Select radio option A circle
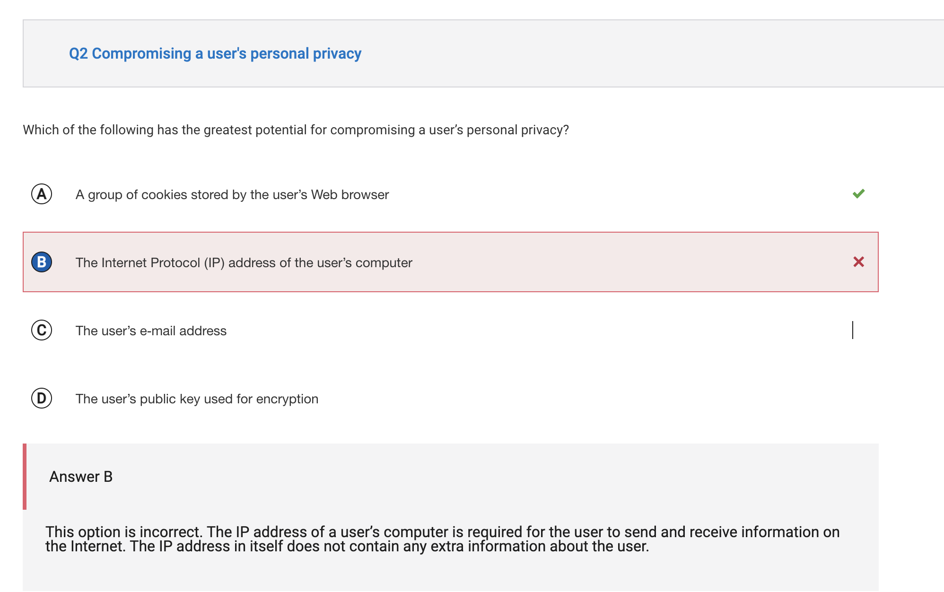The image size is (944, 592). (x=42, y=194)
